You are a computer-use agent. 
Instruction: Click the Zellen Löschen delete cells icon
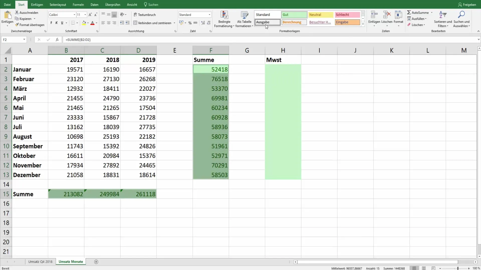coord(387,15)
